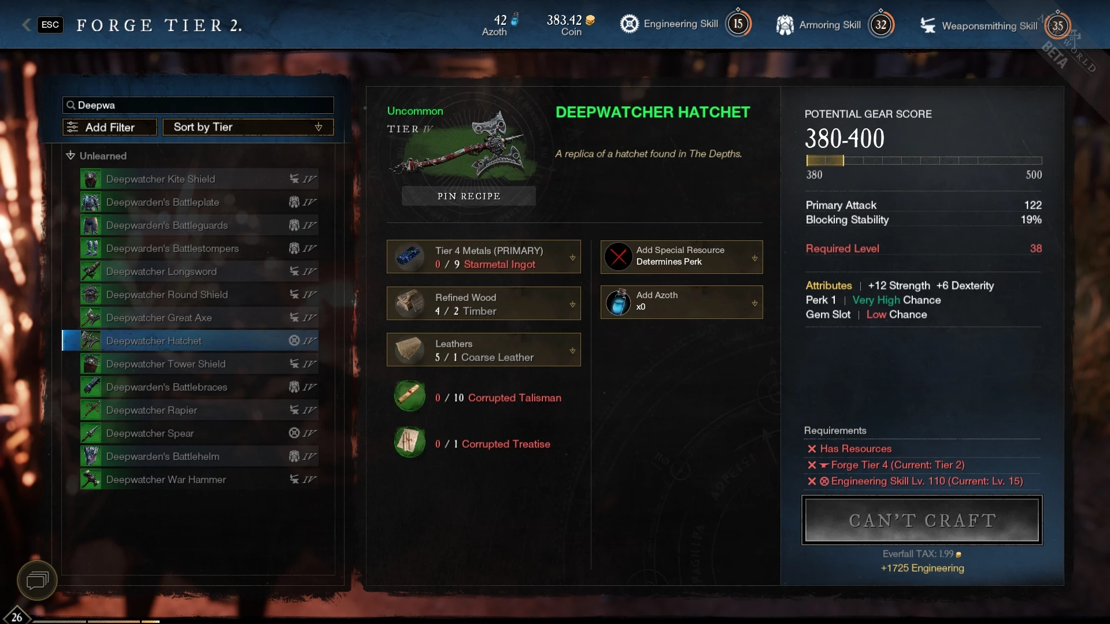Select Deepwatcher Great Axe recipe
Screen dimensions: 1110x624
[199, 317]
